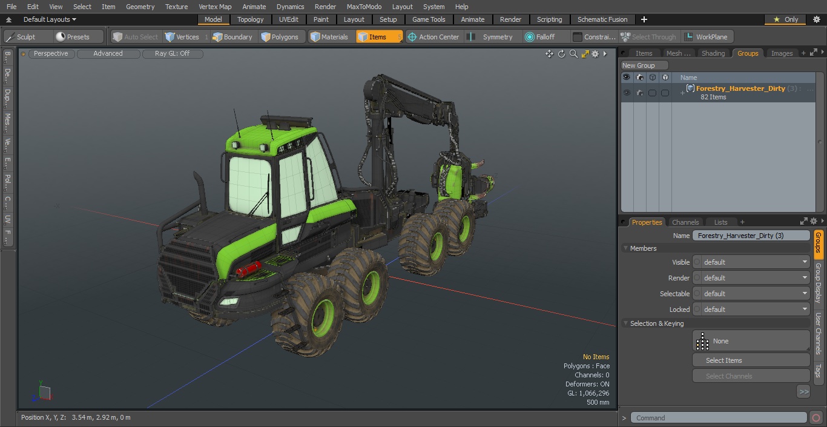Screen dimensions: 827x427
Task: Click the camera column header icon
Action: click(639, 78)
